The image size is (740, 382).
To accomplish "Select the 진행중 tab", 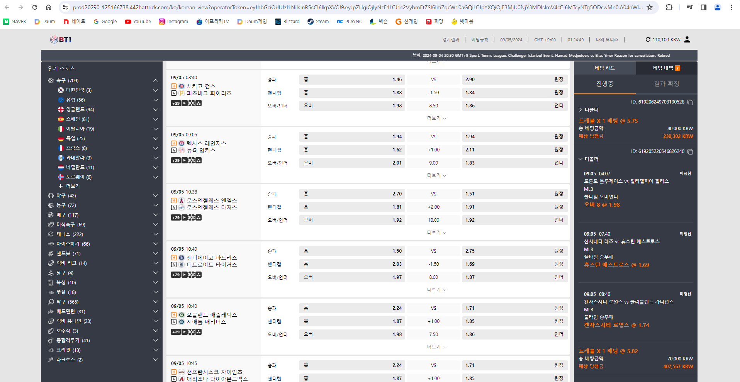I will [605, 84].
